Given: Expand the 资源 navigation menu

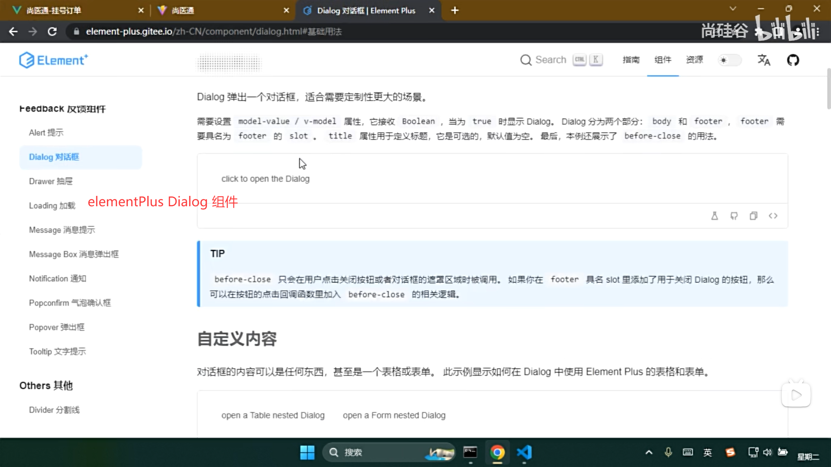Looking at the screenshot, I should (694, 60).
